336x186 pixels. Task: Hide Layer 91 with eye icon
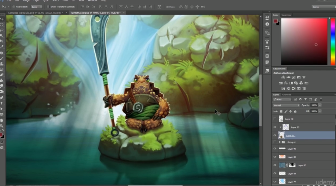click(275, 135)
